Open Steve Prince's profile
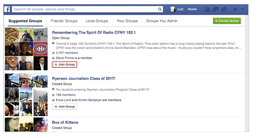The image size is (257, 138). [65, 58]
